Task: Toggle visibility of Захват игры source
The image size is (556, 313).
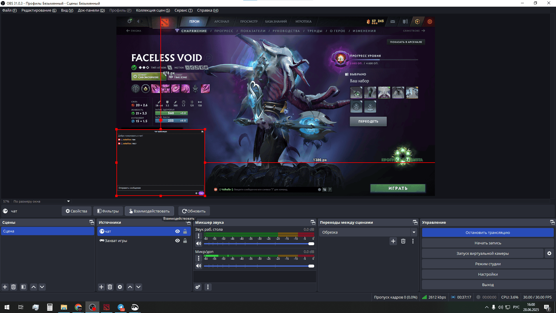Action: pyautogui.click(x=178, y=241)
